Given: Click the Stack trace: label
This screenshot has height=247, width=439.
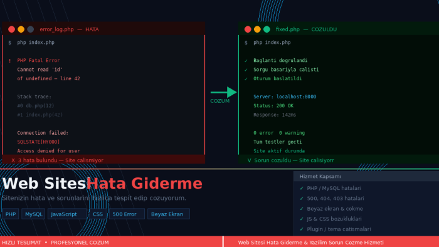Looking at the screenshot, I should tap(34, 97).
